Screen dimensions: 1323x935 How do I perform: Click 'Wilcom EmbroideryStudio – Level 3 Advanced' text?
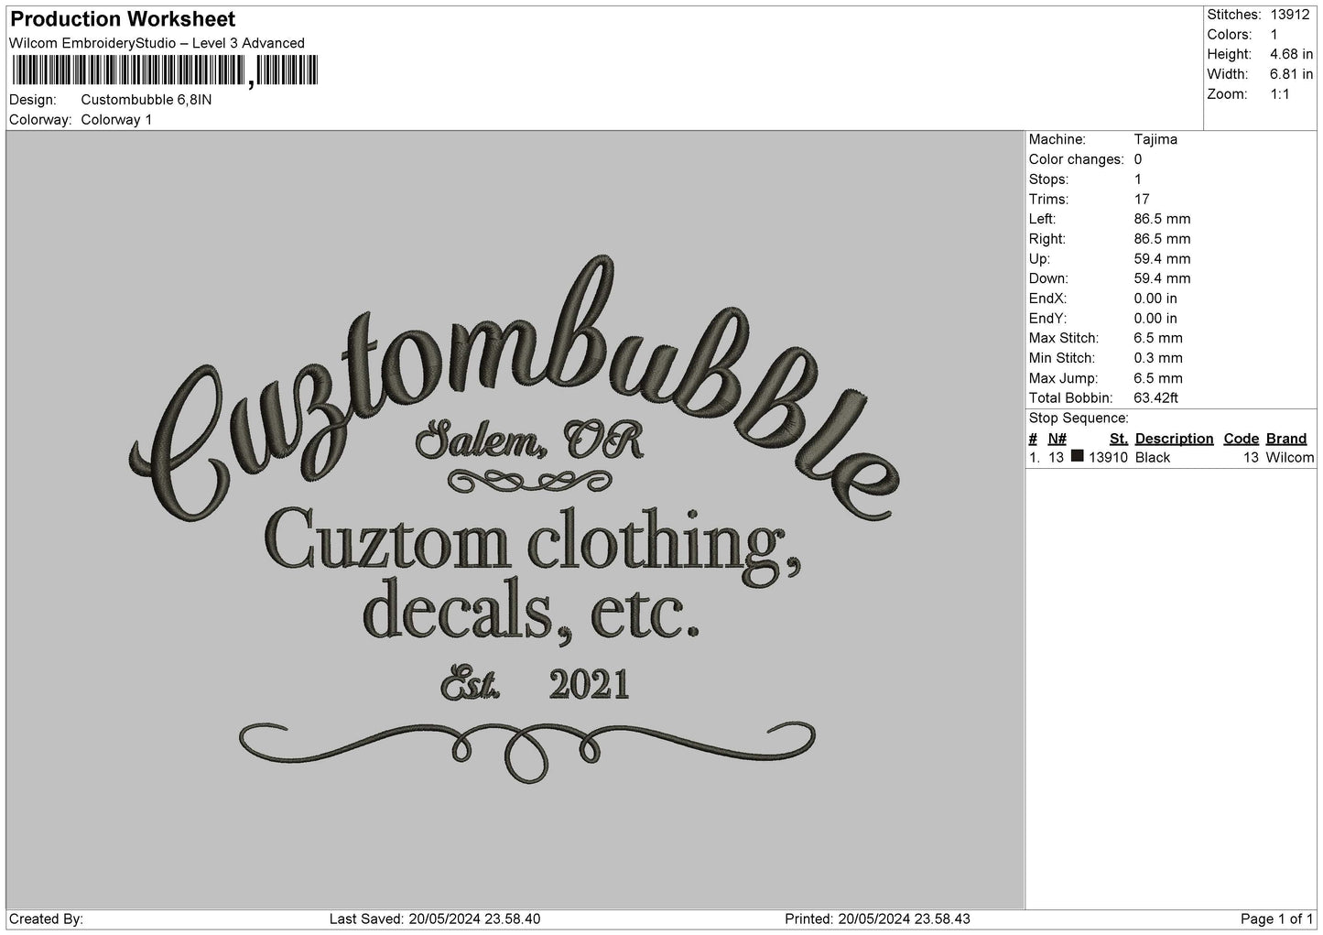157,43
